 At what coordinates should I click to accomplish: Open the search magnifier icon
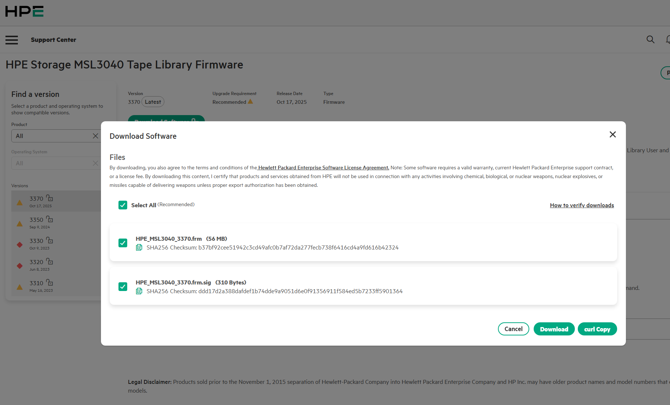pyautogui.click(x=650, y=39)
